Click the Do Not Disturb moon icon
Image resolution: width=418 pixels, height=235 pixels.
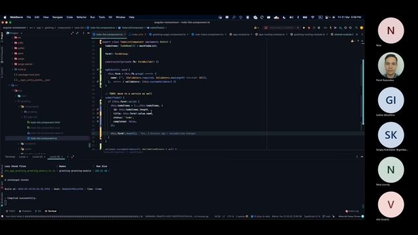284,18
